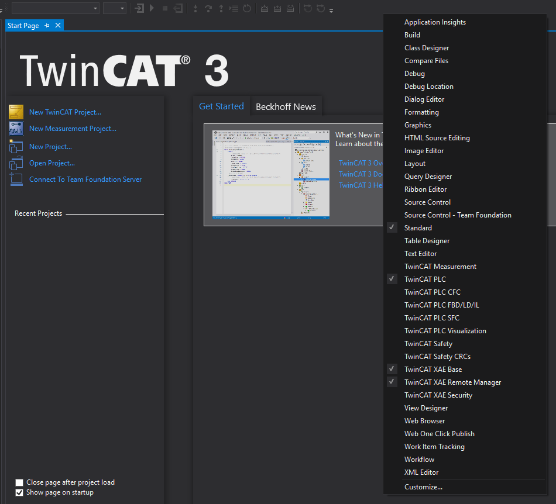Viewport: 556px width, 504px height.
Task: Click the Step Into toolbar icon
Action: click(195, 8)
